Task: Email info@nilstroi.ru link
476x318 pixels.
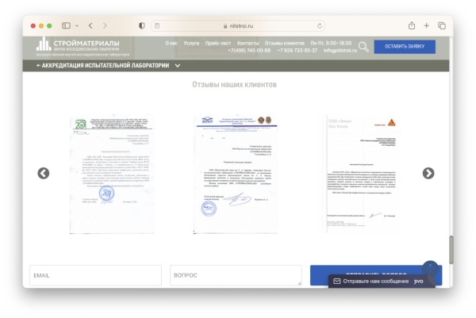Action: click(x=340, y=51)
